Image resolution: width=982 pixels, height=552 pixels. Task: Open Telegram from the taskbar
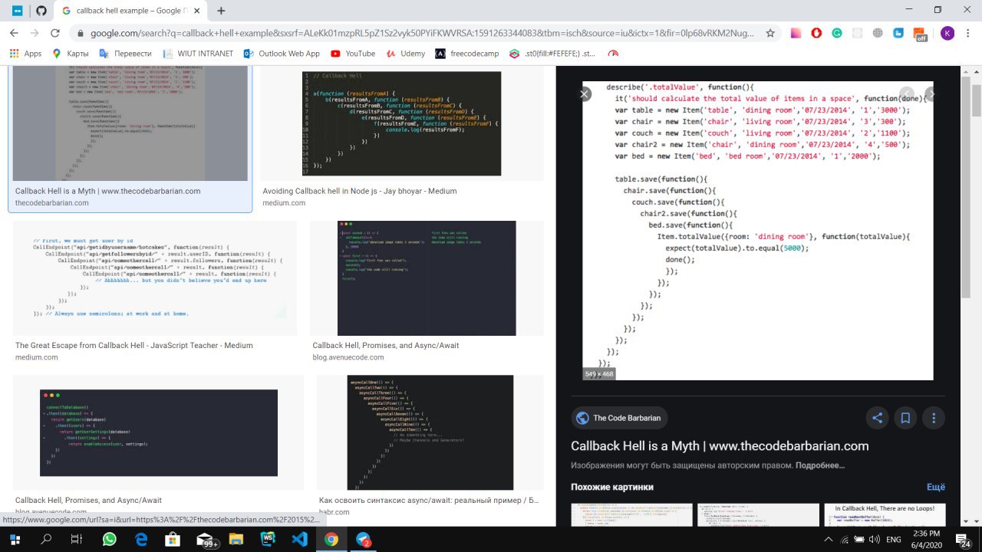(x=363, y=539)
